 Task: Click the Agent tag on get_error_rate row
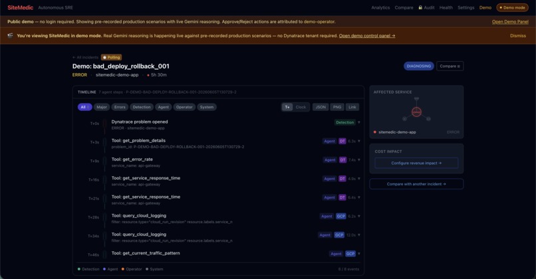tap(330, 160)
